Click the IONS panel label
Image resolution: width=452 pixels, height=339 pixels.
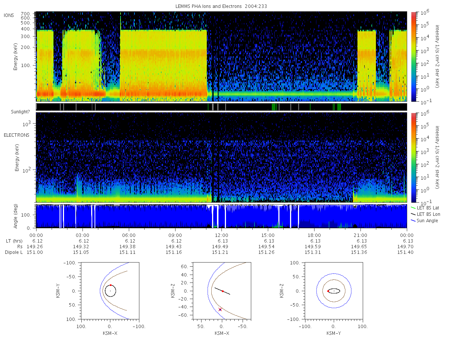pos(9,15)
